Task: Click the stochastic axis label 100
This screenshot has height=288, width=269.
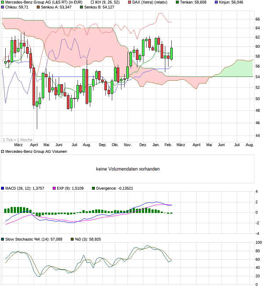Action: (x=258, y=242)
